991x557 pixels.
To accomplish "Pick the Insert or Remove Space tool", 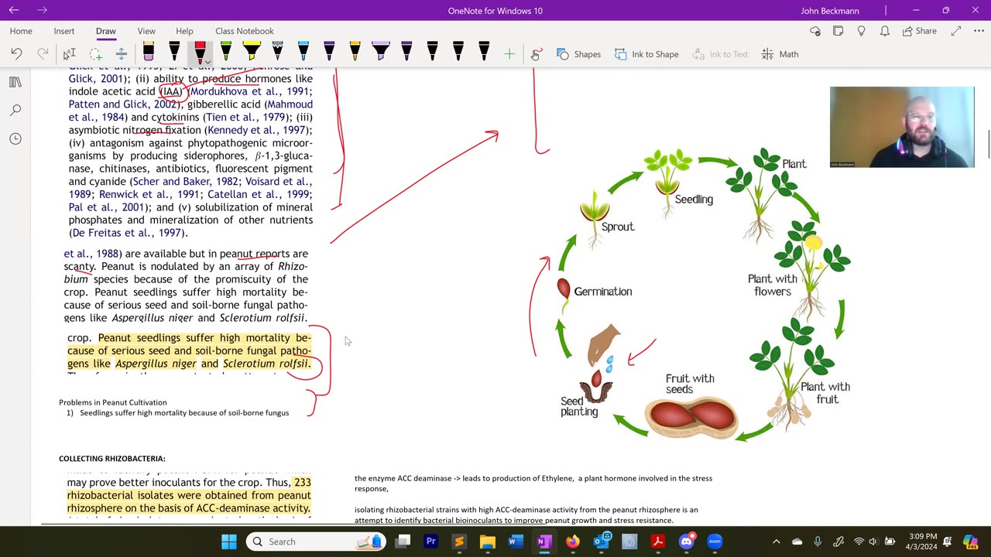I will point(121,54).
